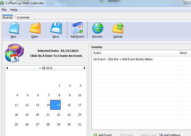This screenshot has width=191, height=136.
Task: Click the Add Holidays icon
Action: point(161,134)
